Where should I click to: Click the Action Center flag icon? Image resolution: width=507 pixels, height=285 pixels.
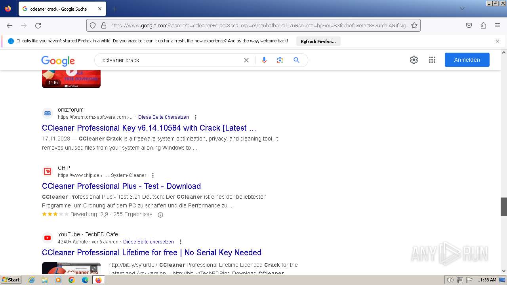[x=470, y=280]
